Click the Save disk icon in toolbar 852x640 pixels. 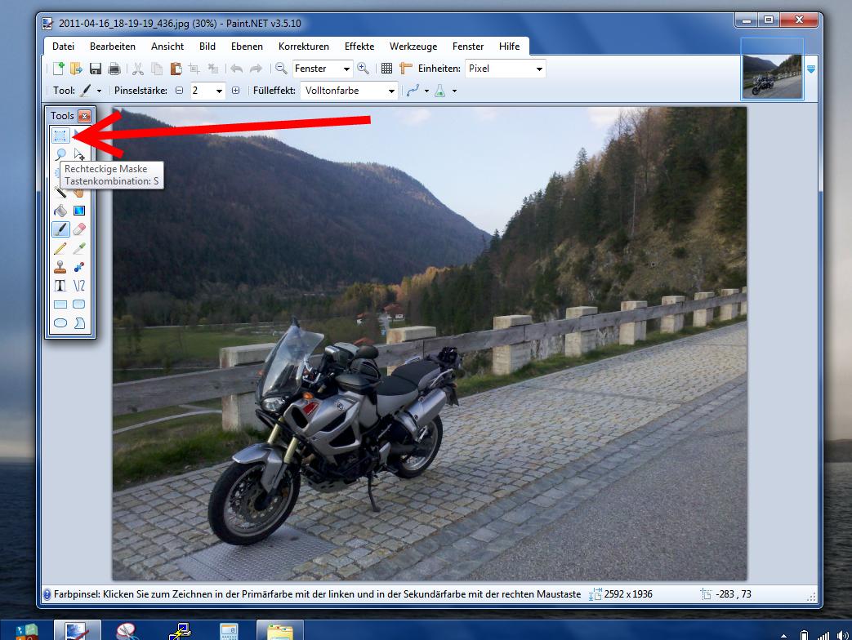tap(96, 69)
